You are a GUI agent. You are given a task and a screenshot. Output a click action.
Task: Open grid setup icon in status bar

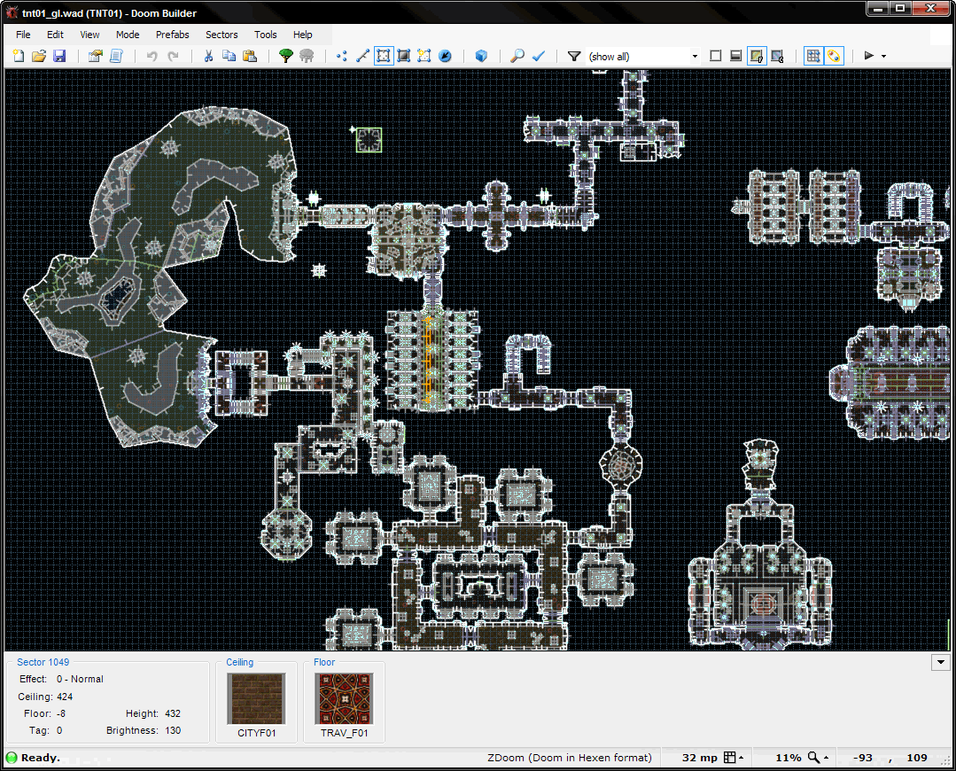click(x=730, y=758)
